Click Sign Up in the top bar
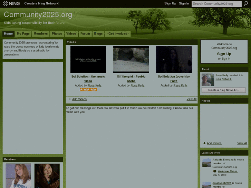Image resolution: width=251 pixels, height=188 pixels. [170, 3]
